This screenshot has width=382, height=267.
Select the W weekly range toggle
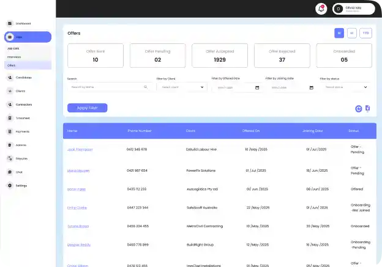coord(339,33)
